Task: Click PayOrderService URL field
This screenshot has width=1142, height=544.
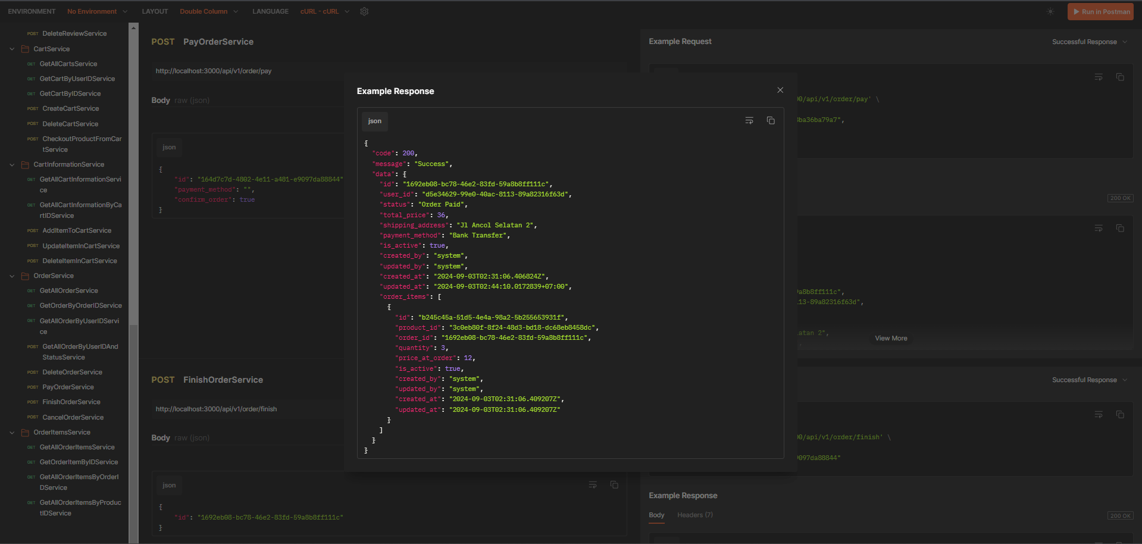Action: click(x=389, y=71)
